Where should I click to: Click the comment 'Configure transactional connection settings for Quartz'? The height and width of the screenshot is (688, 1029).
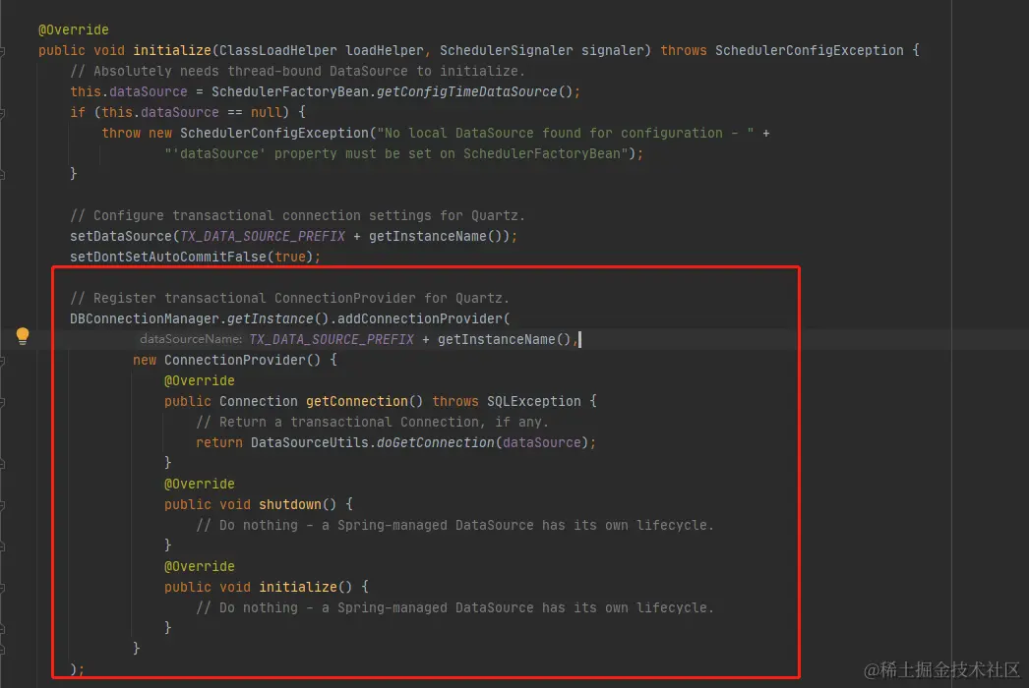point(297,216)
